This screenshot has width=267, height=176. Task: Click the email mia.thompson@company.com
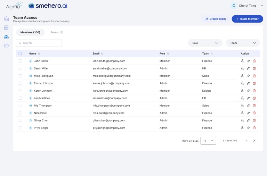(x=111, y=106)
